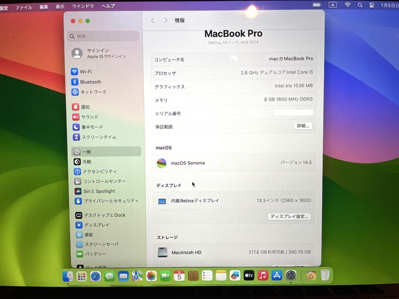Click the 検索 search field
The image size is (399, 299).
tap(104, 36)
